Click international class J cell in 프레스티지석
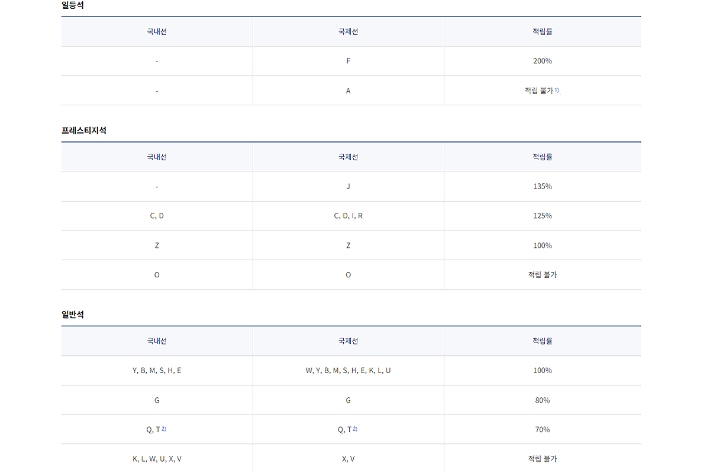Screen dimensions: 710x473 [x=348, y=186]
